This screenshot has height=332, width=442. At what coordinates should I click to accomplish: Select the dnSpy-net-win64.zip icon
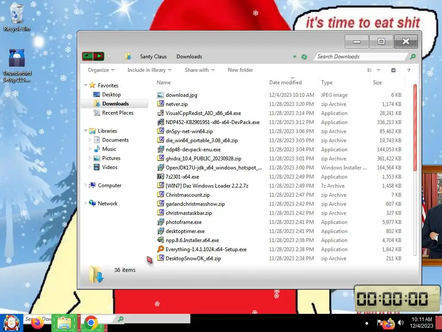tap(161, 131)
